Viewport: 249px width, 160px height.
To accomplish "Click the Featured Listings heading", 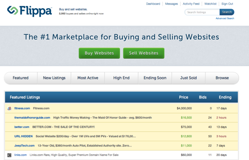I will (x=25, y=97).
